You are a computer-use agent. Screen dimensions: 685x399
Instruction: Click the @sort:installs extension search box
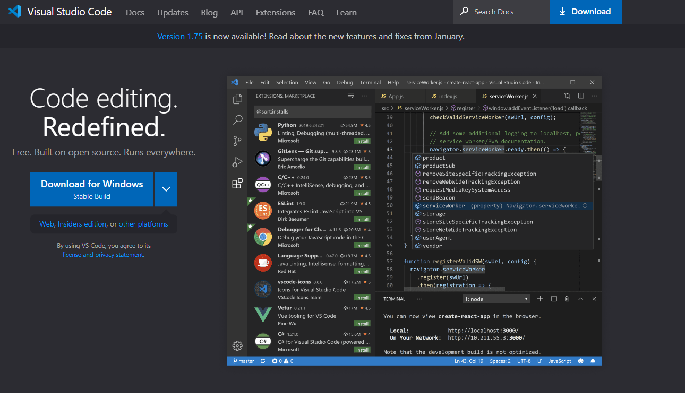point(312,111)
